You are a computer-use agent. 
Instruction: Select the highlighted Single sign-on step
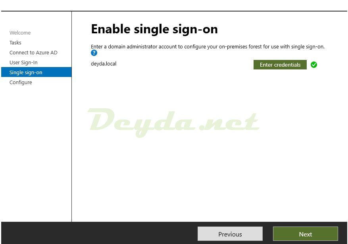(36, 72)
